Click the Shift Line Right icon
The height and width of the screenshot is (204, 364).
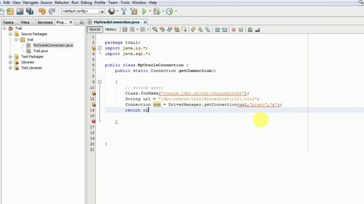225,29
